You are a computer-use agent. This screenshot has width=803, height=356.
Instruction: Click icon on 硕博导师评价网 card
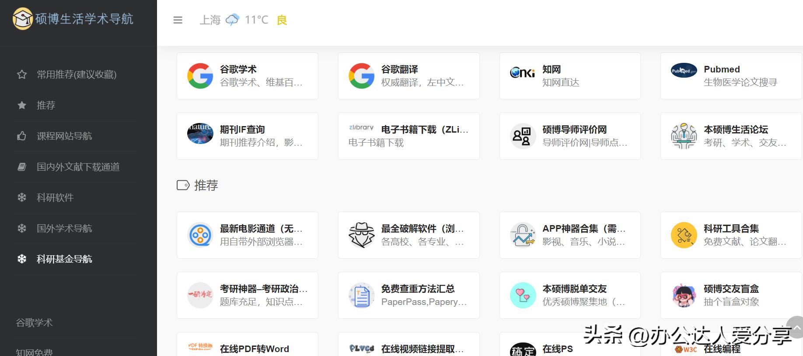tap(523, 136)
